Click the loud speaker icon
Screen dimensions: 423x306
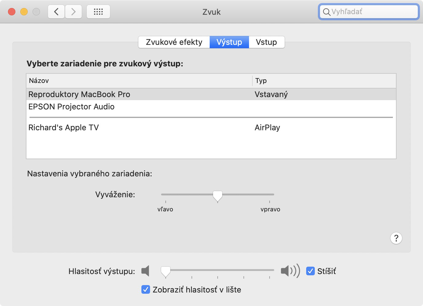coord(290,271)
